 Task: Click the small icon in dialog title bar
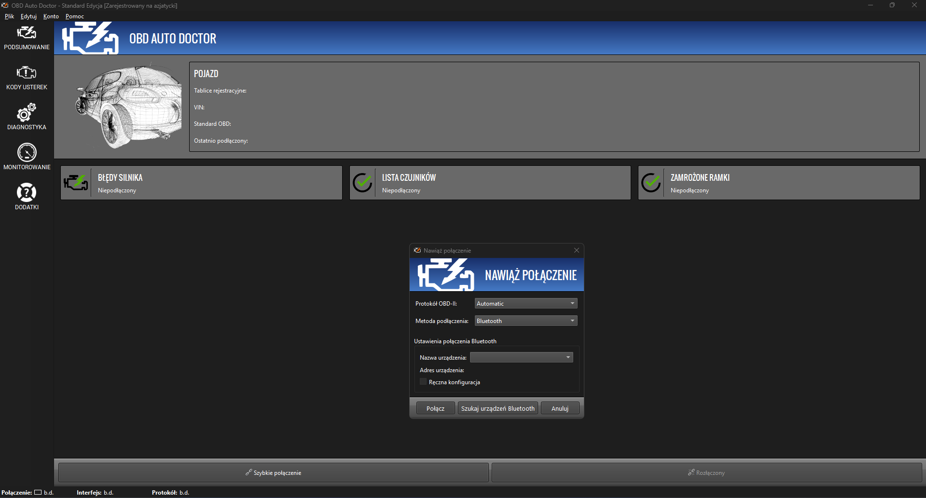click(x=417, y=250)
